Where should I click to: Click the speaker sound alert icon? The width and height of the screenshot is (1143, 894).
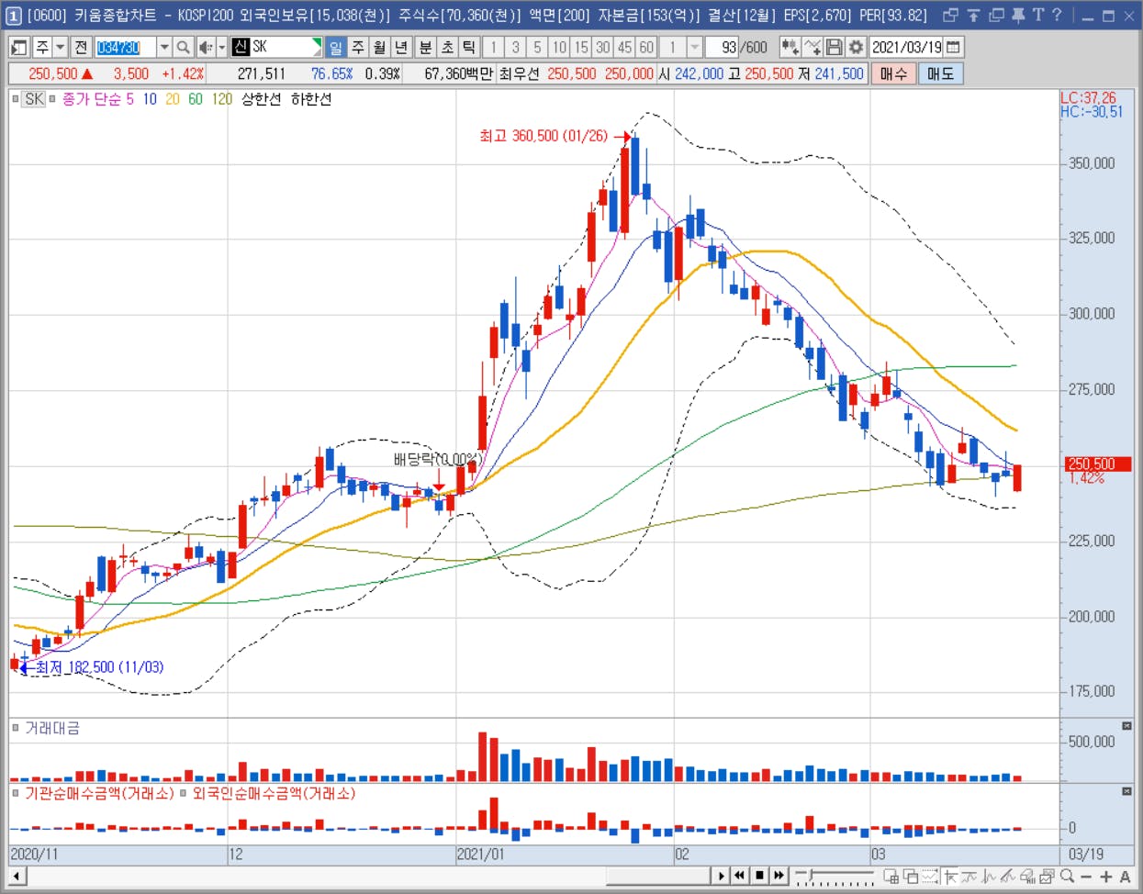(206, 47)
